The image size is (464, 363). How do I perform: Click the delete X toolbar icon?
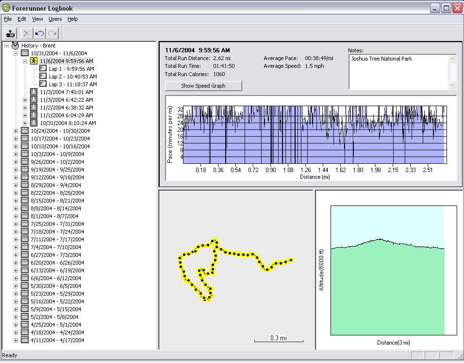[27, 33]
